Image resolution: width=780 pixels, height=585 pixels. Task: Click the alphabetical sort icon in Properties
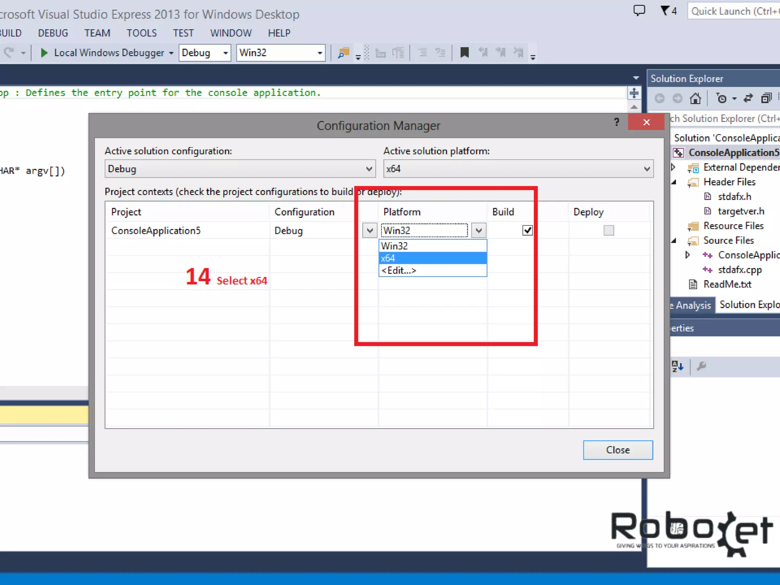tap(678, 366)
